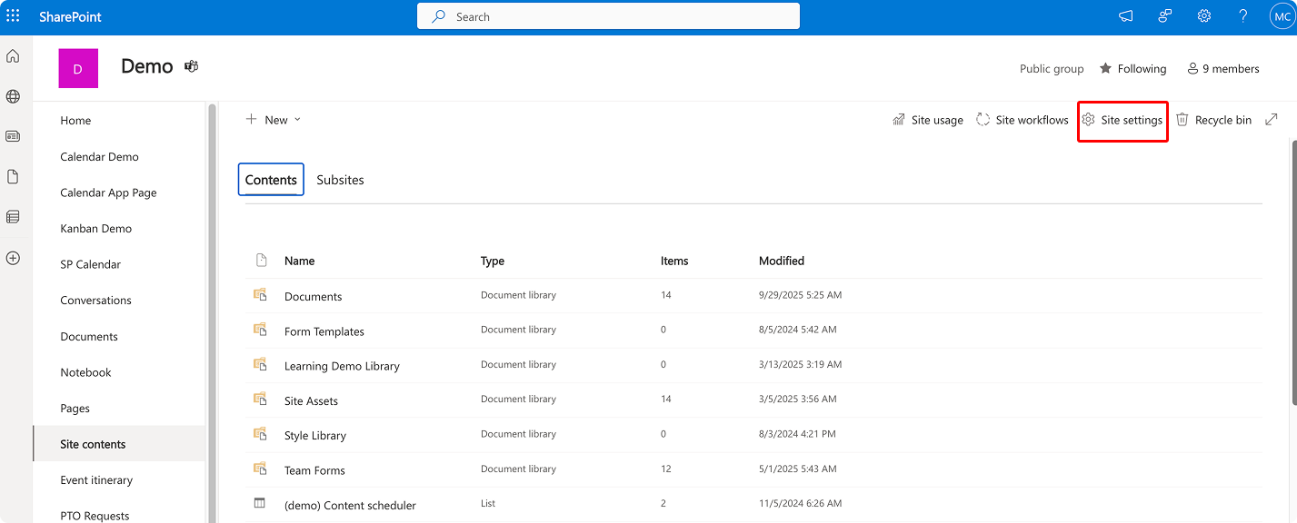Viewport: 1297px width, 523px height.
Task: Switch to the Subsites tab
Action: pos(340,180)
